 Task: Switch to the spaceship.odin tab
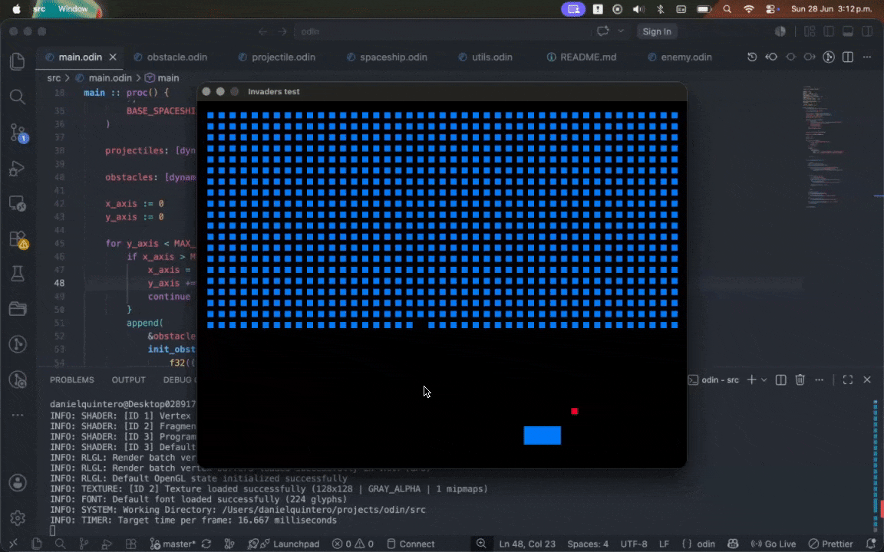393,57
